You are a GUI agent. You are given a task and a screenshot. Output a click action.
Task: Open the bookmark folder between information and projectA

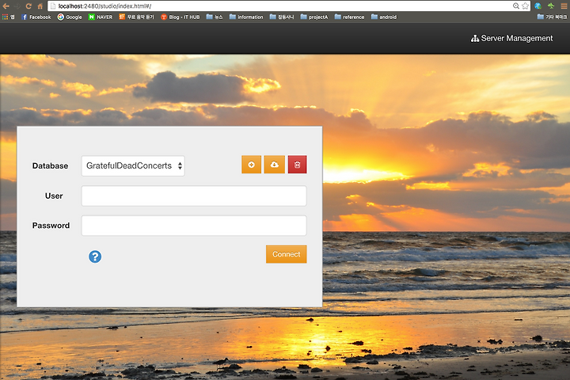pyautogui.click(x=282, y=17)
